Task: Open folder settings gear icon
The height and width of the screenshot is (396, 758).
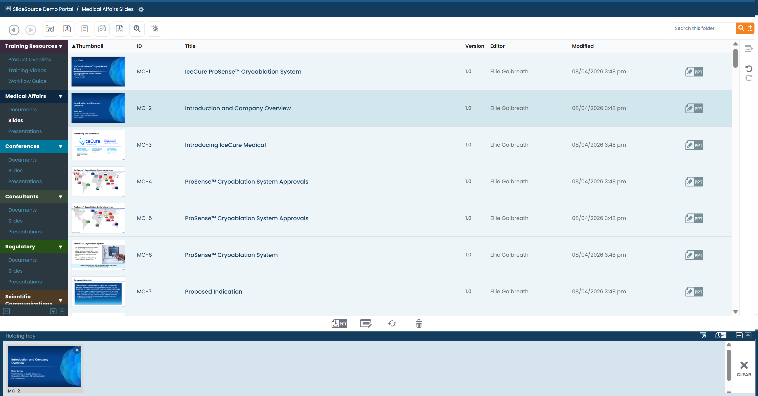Action: click(x=141, y=9)
